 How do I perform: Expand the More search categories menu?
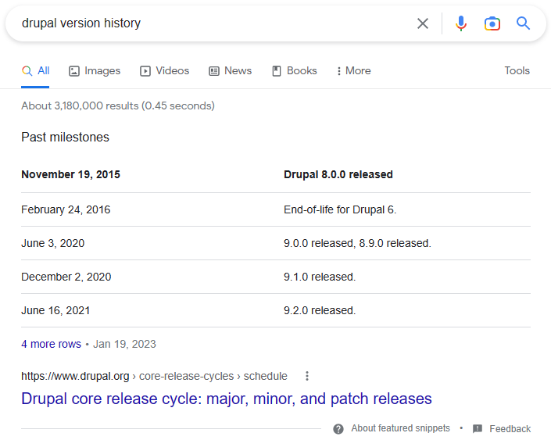point(353,70)
